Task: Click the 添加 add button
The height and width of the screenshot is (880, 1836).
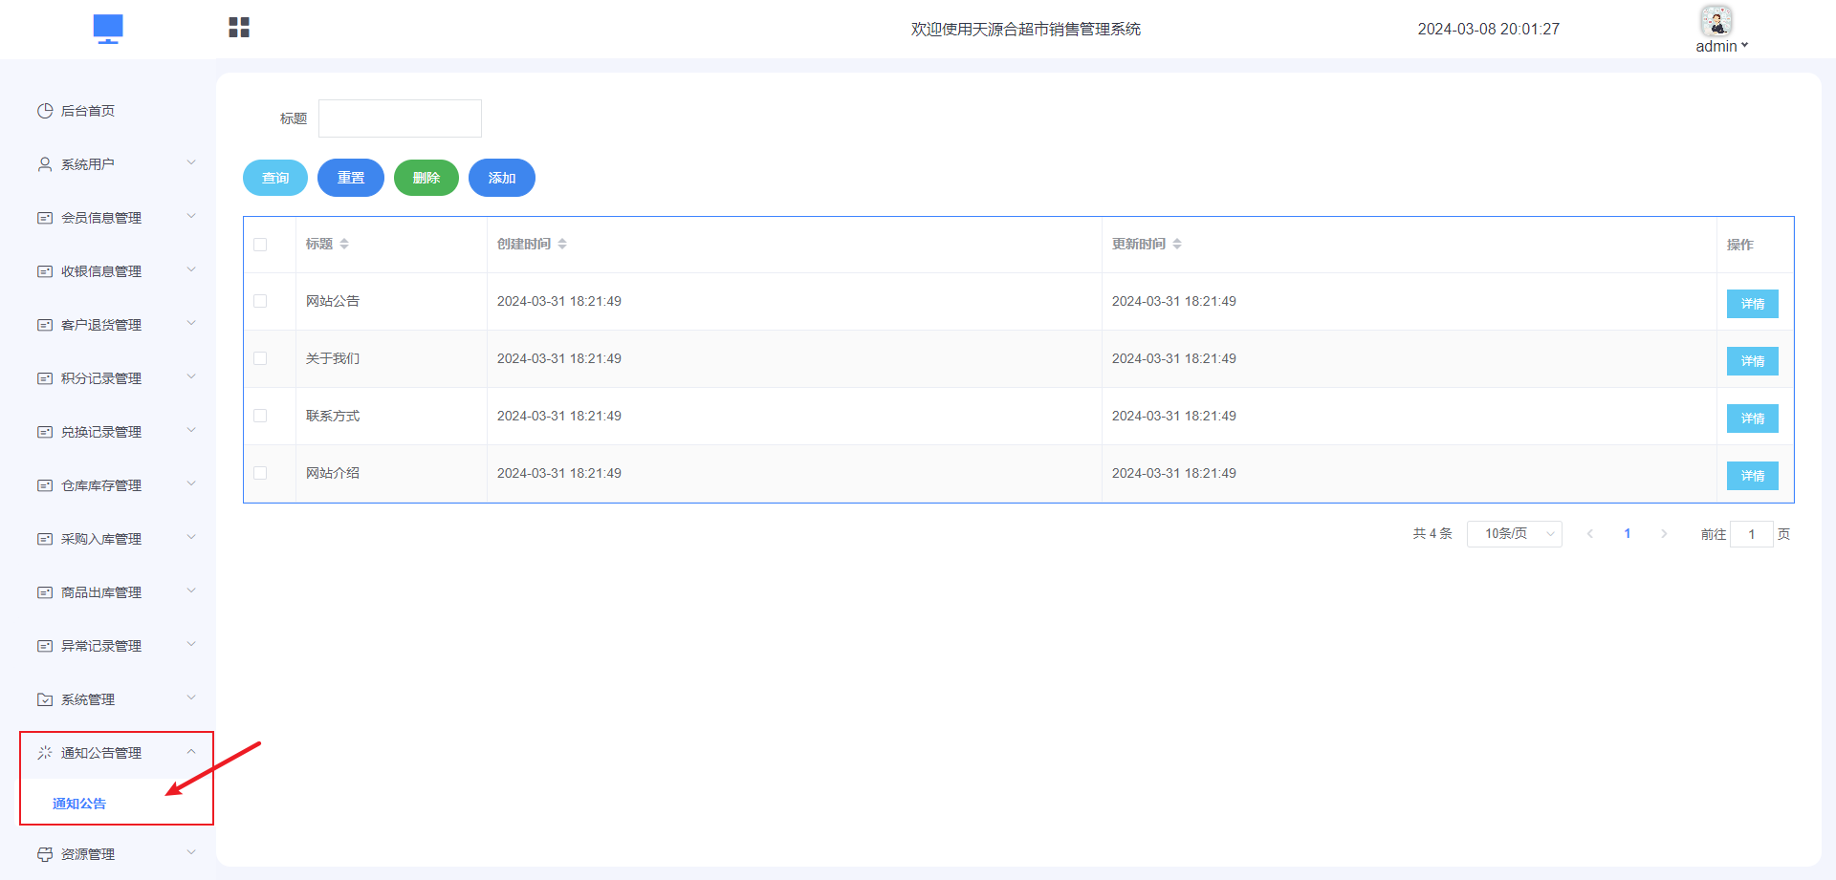Action: coord(502,178)
